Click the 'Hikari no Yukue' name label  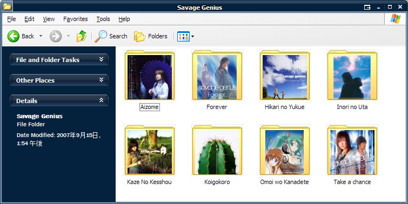[x=285, y=107]
